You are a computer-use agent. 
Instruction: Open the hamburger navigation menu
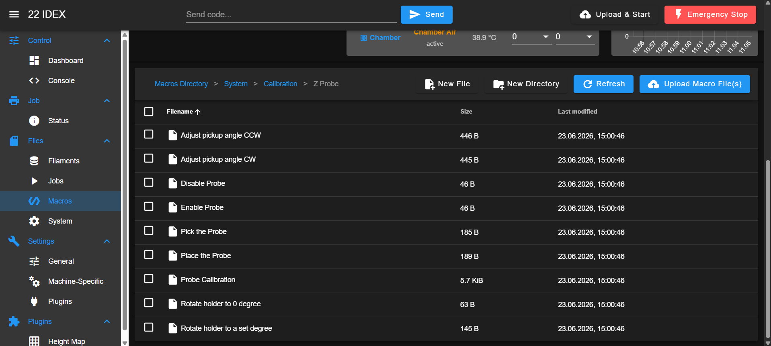click(x=14, y=14)
